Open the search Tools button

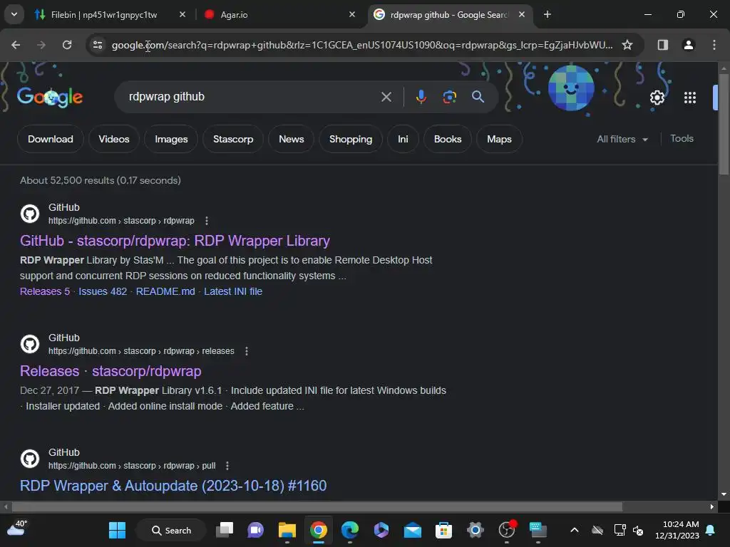click(x=682, y=139)
